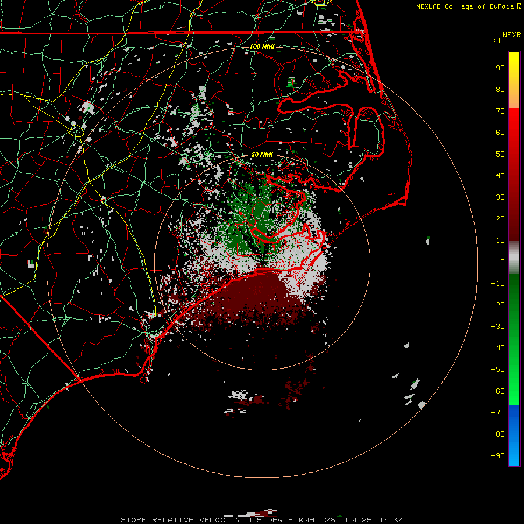Click the 30 value on velocity scale

coord(500,197)
